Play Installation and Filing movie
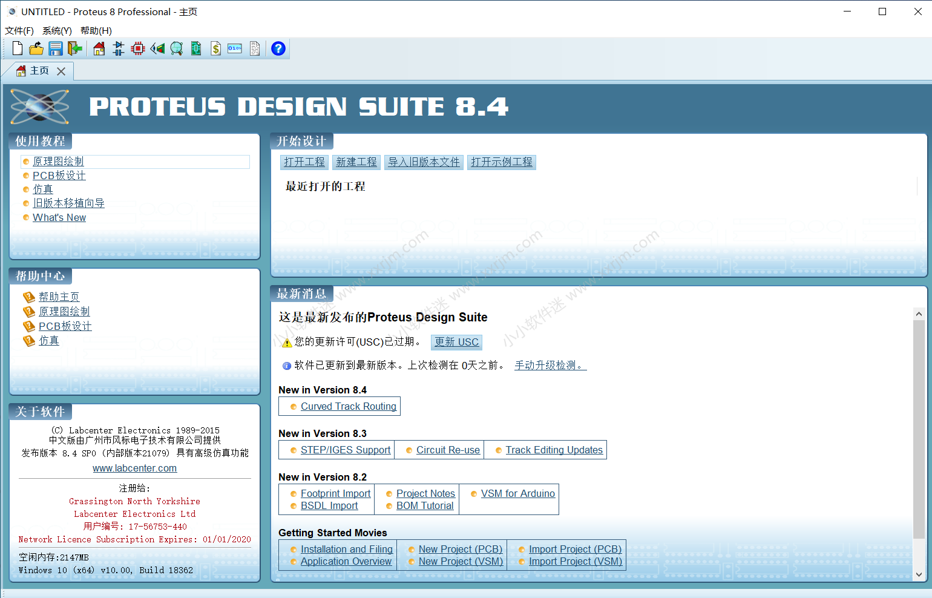932x598 pixels. pyautogui.click(x=347, y=549)
